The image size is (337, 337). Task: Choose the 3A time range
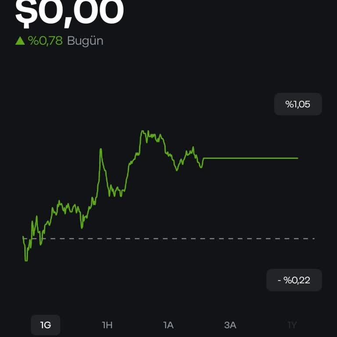pyautogui.click(x=230, y=325)
